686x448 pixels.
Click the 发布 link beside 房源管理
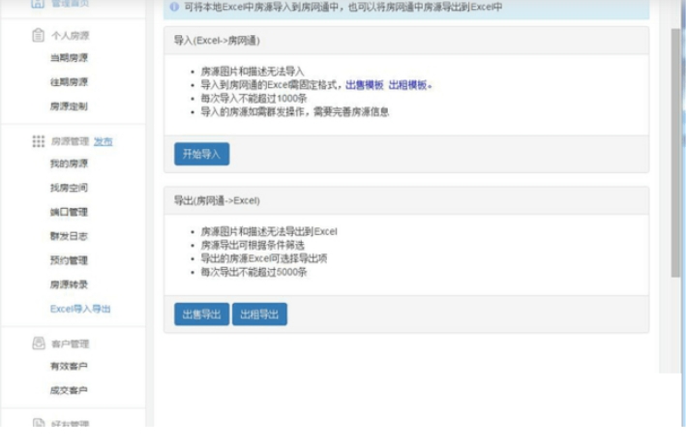tap(104, 141)
